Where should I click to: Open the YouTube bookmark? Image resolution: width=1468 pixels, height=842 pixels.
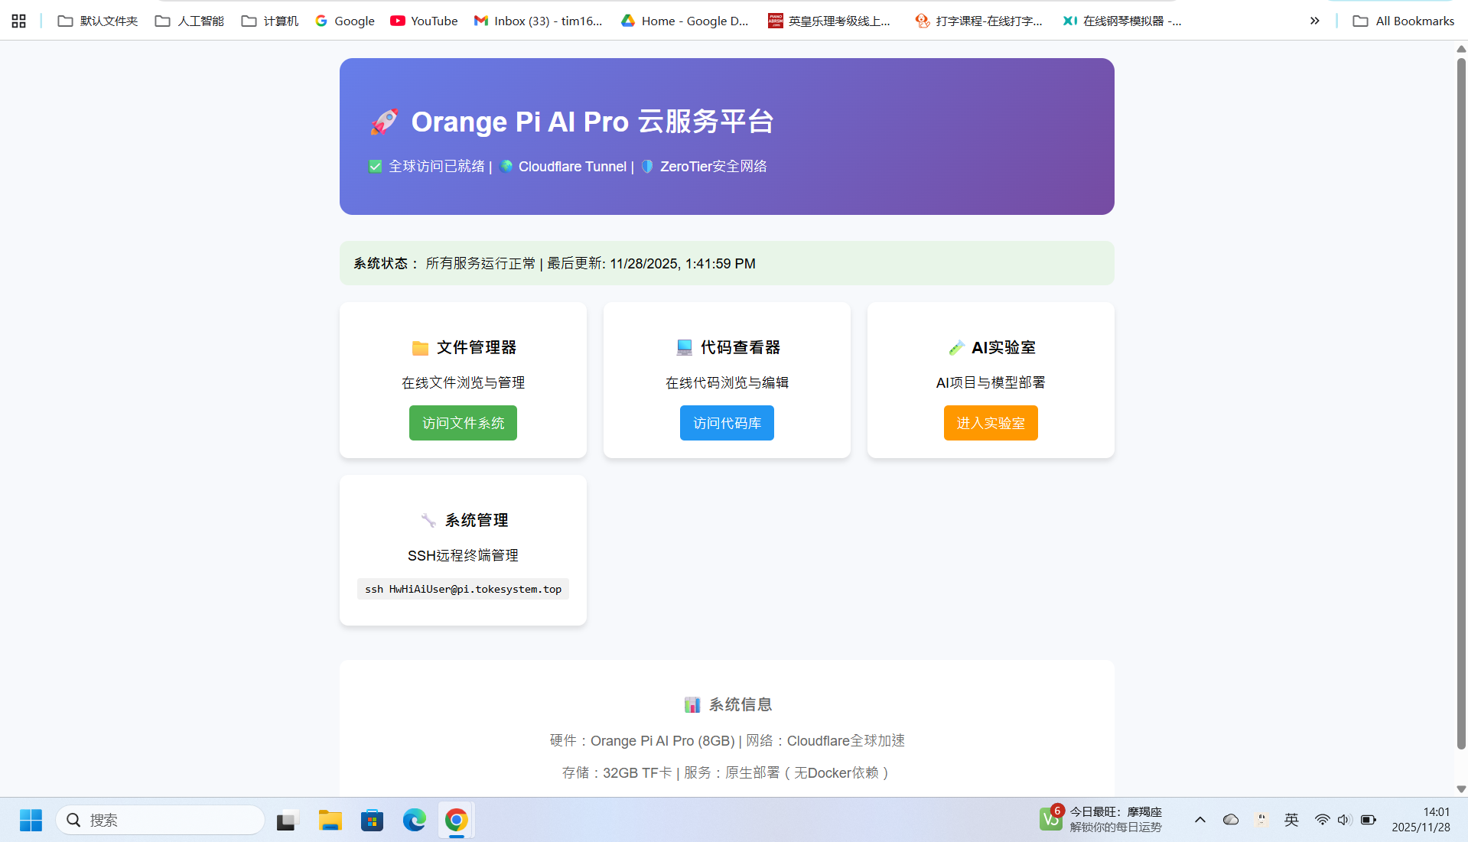(x=424, y=21)
